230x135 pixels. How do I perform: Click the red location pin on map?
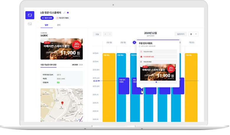pyautogui.click(x=62, y=103)
